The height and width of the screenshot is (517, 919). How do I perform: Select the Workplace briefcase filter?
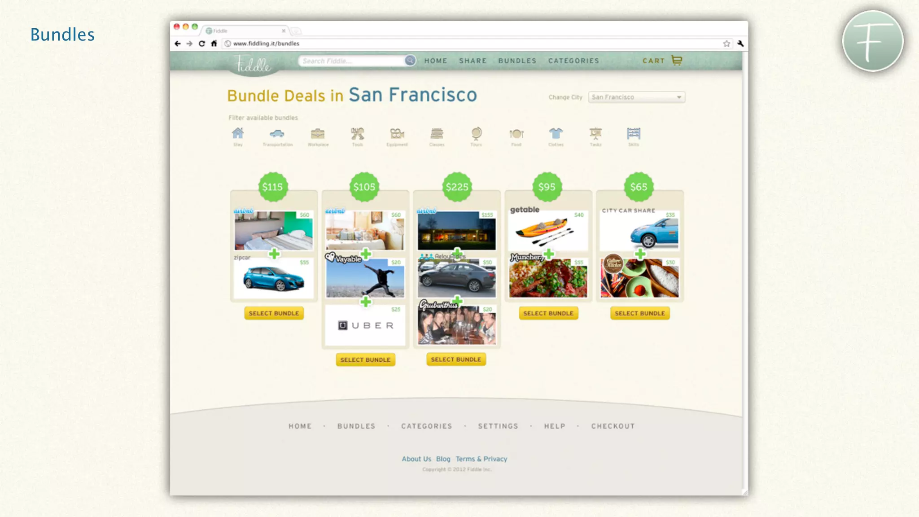click(318, 134)
